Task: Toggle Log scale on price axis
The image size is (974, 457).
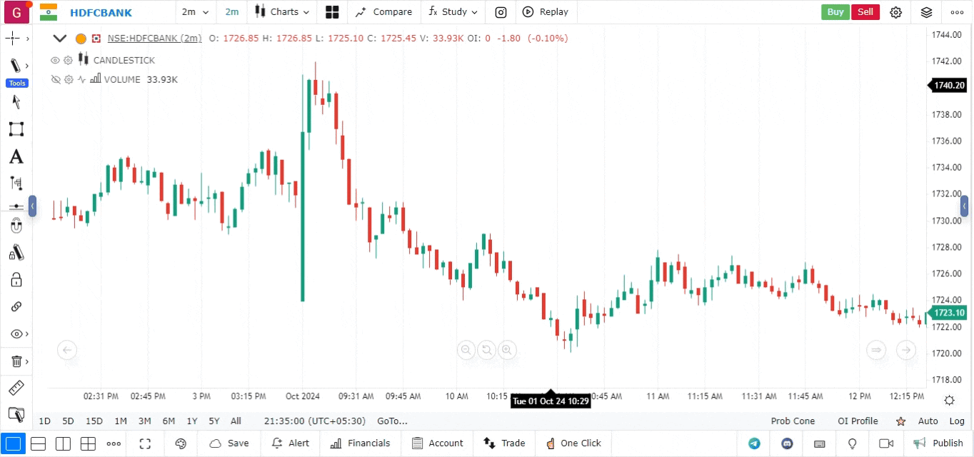Action: (x=957, y=421)
